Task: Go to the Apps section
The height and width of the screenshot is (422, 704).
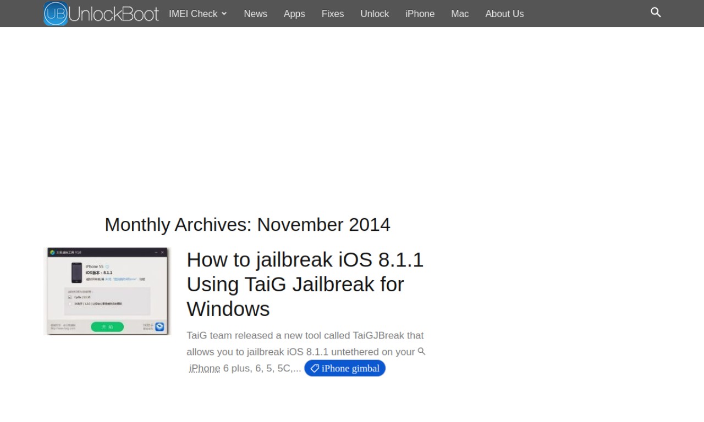Action: point(294,14)
